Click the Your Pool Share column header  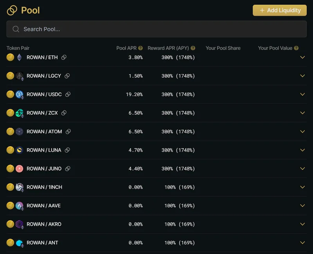click(x=223, y=48)
